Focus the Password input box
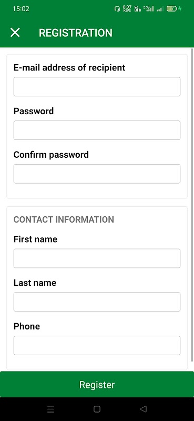Viewport: 194px width, 421px height. [97, 130]
